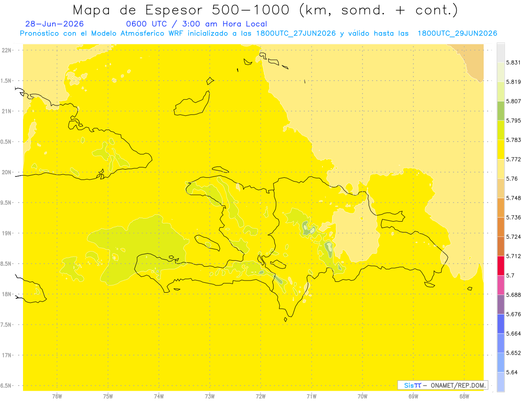Image resolution: width=521 pixels, height=402 pixels.
Task: Click the legend value 5.652
Action: click(514, 353)
